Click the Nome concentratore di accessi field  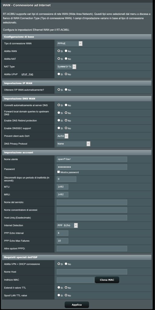pos(92,210)
